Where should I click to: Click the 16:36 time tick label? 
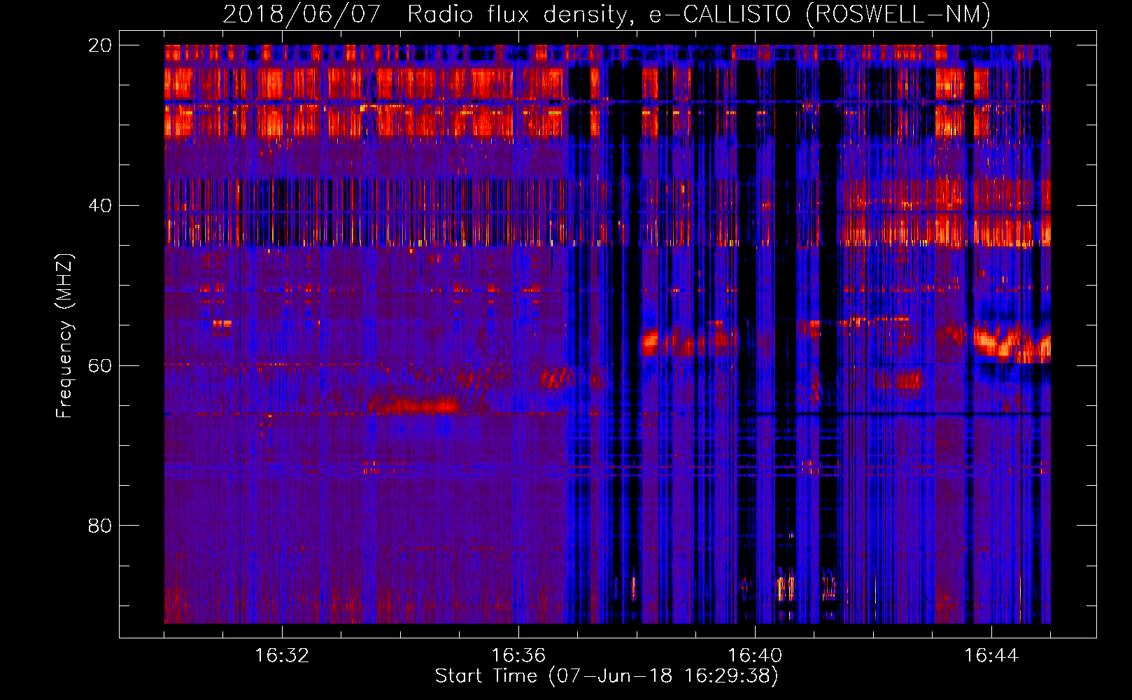click(x=518, y=655)
